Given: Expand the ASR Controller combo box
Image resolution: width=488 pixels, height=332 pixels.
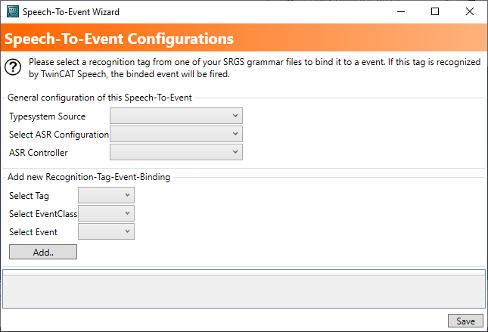Looking at the screenshot, I should [176, 152].
